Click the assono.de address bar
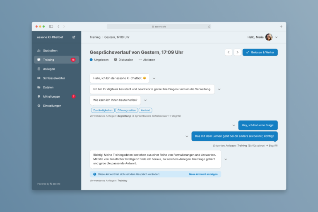Viewport: 318px width, 212px height. point(159,26)
